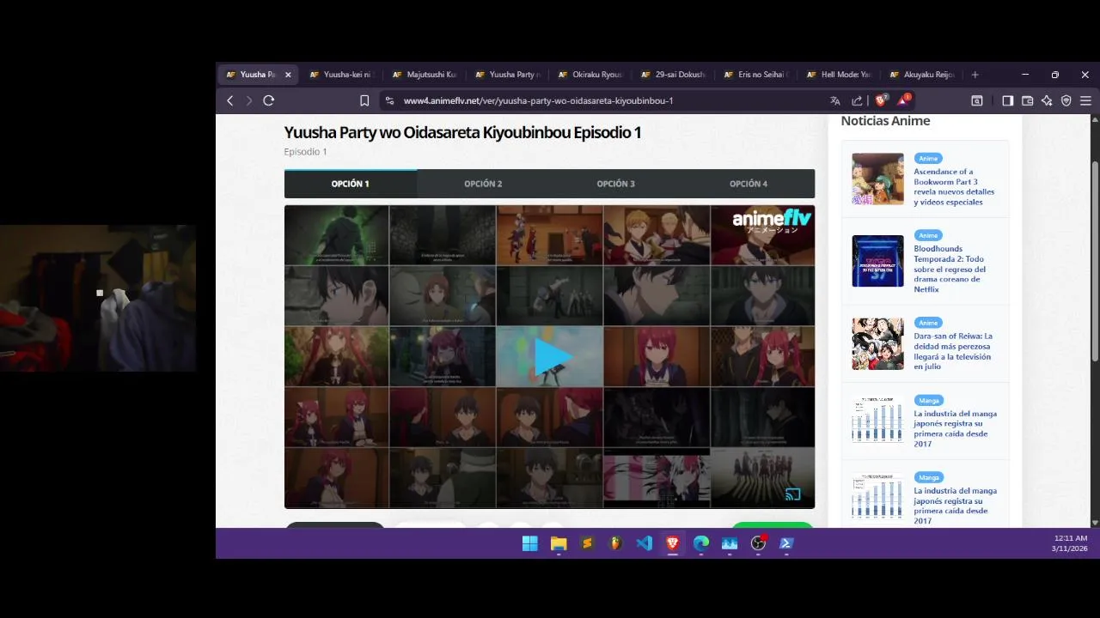This screenshot has height=618, width=1100.
Task: Click Anime tag above Dara-san of Reiwa
Action: click(928, 323)
